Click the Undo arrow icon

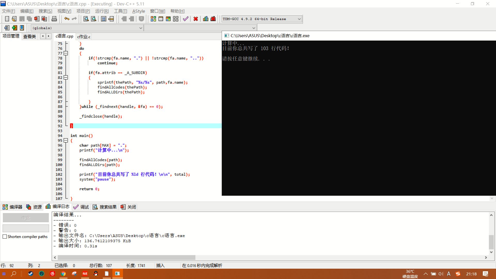click(67, 19)
